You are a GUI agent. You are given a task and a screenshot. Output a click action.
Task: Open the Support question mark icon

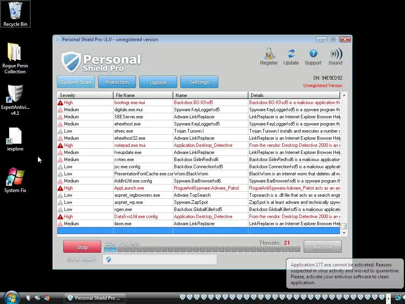pos(313,56)
